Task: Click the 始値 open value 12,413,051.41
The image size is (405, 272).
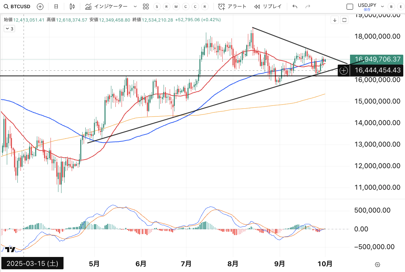Action: tap(29, 20)
